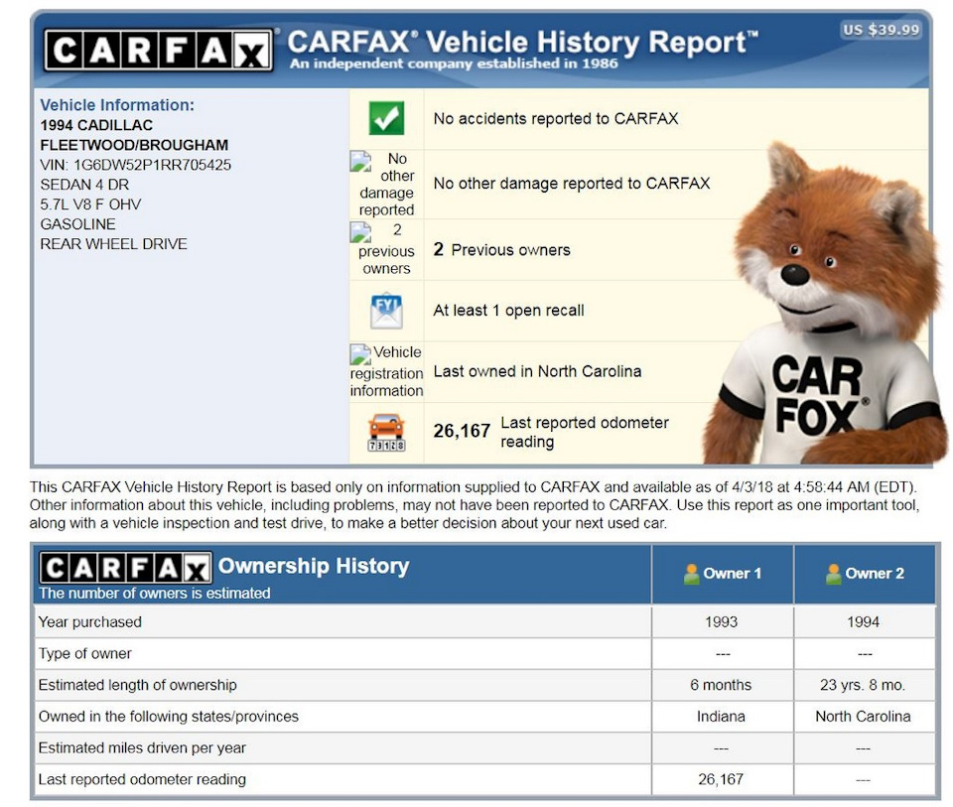Click the US $39.99 price badge
The width and height of the screenshot is (953, 807).
pos(881,30)
